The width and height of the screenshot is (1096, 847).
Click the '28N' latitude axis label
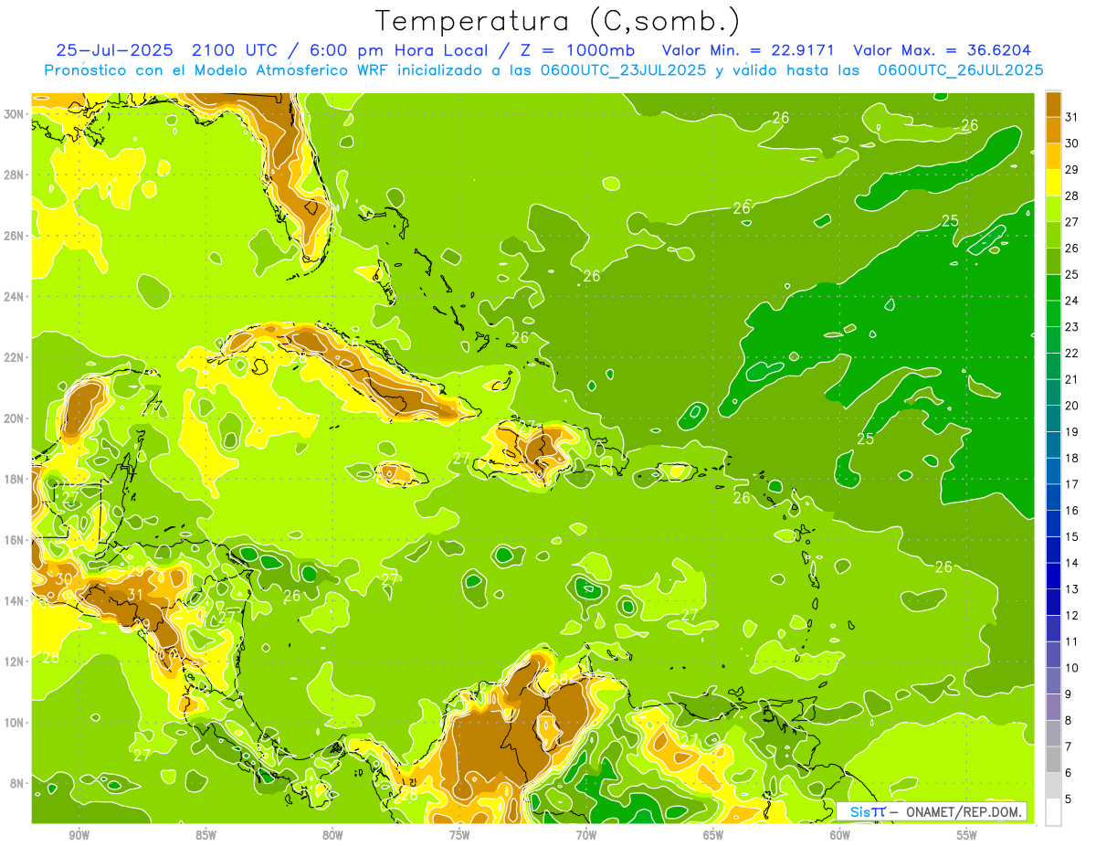[15, 175]
